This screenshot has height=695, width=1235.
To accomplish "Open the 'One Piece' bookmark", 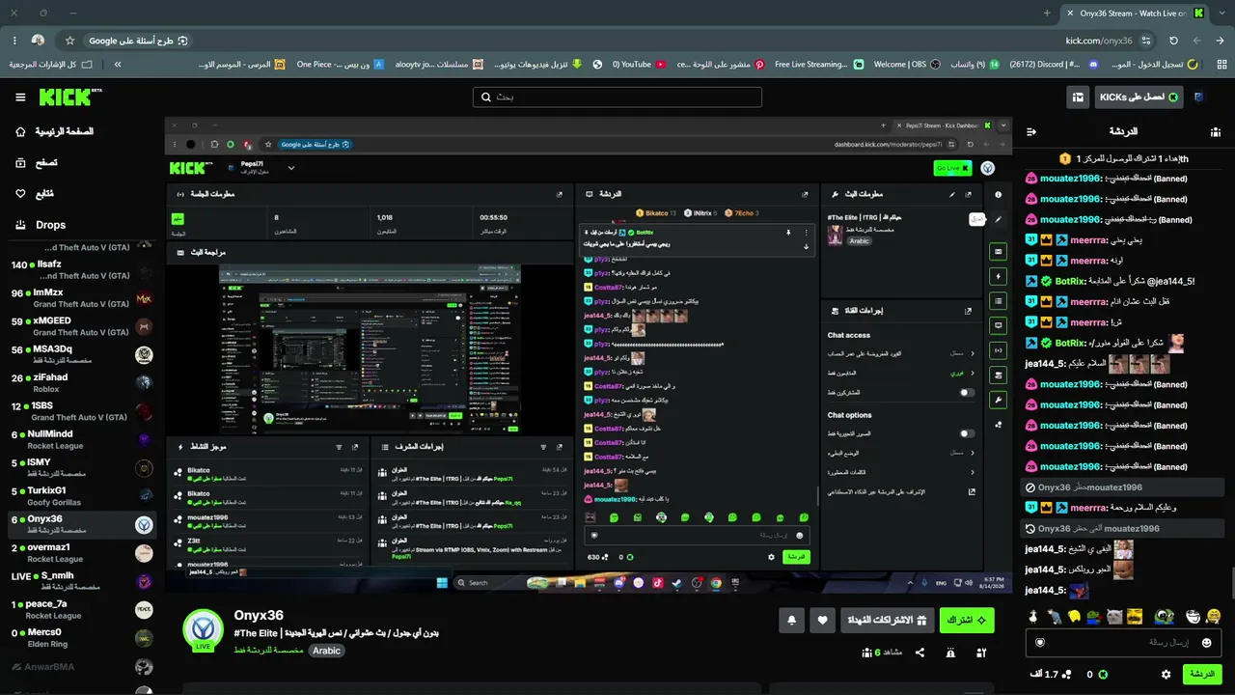I will (340, 64).
